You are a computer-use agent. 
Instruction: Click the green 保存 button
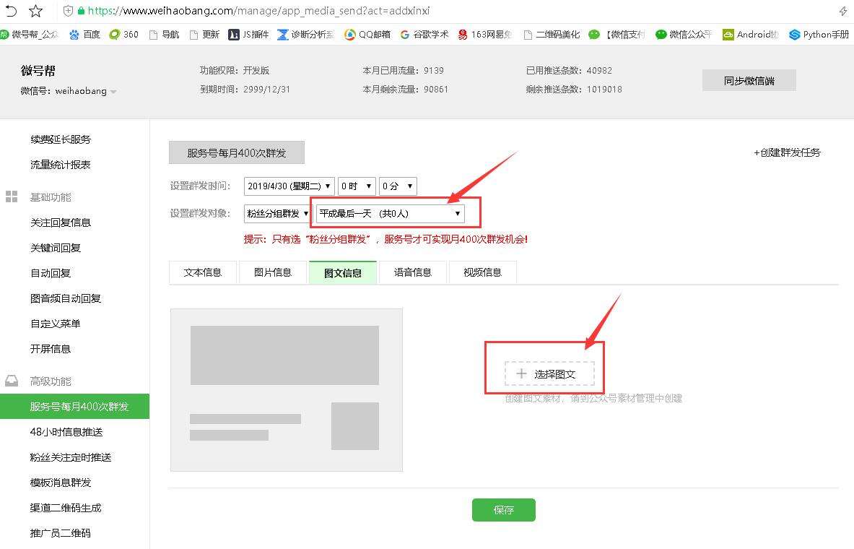point(503,510)
